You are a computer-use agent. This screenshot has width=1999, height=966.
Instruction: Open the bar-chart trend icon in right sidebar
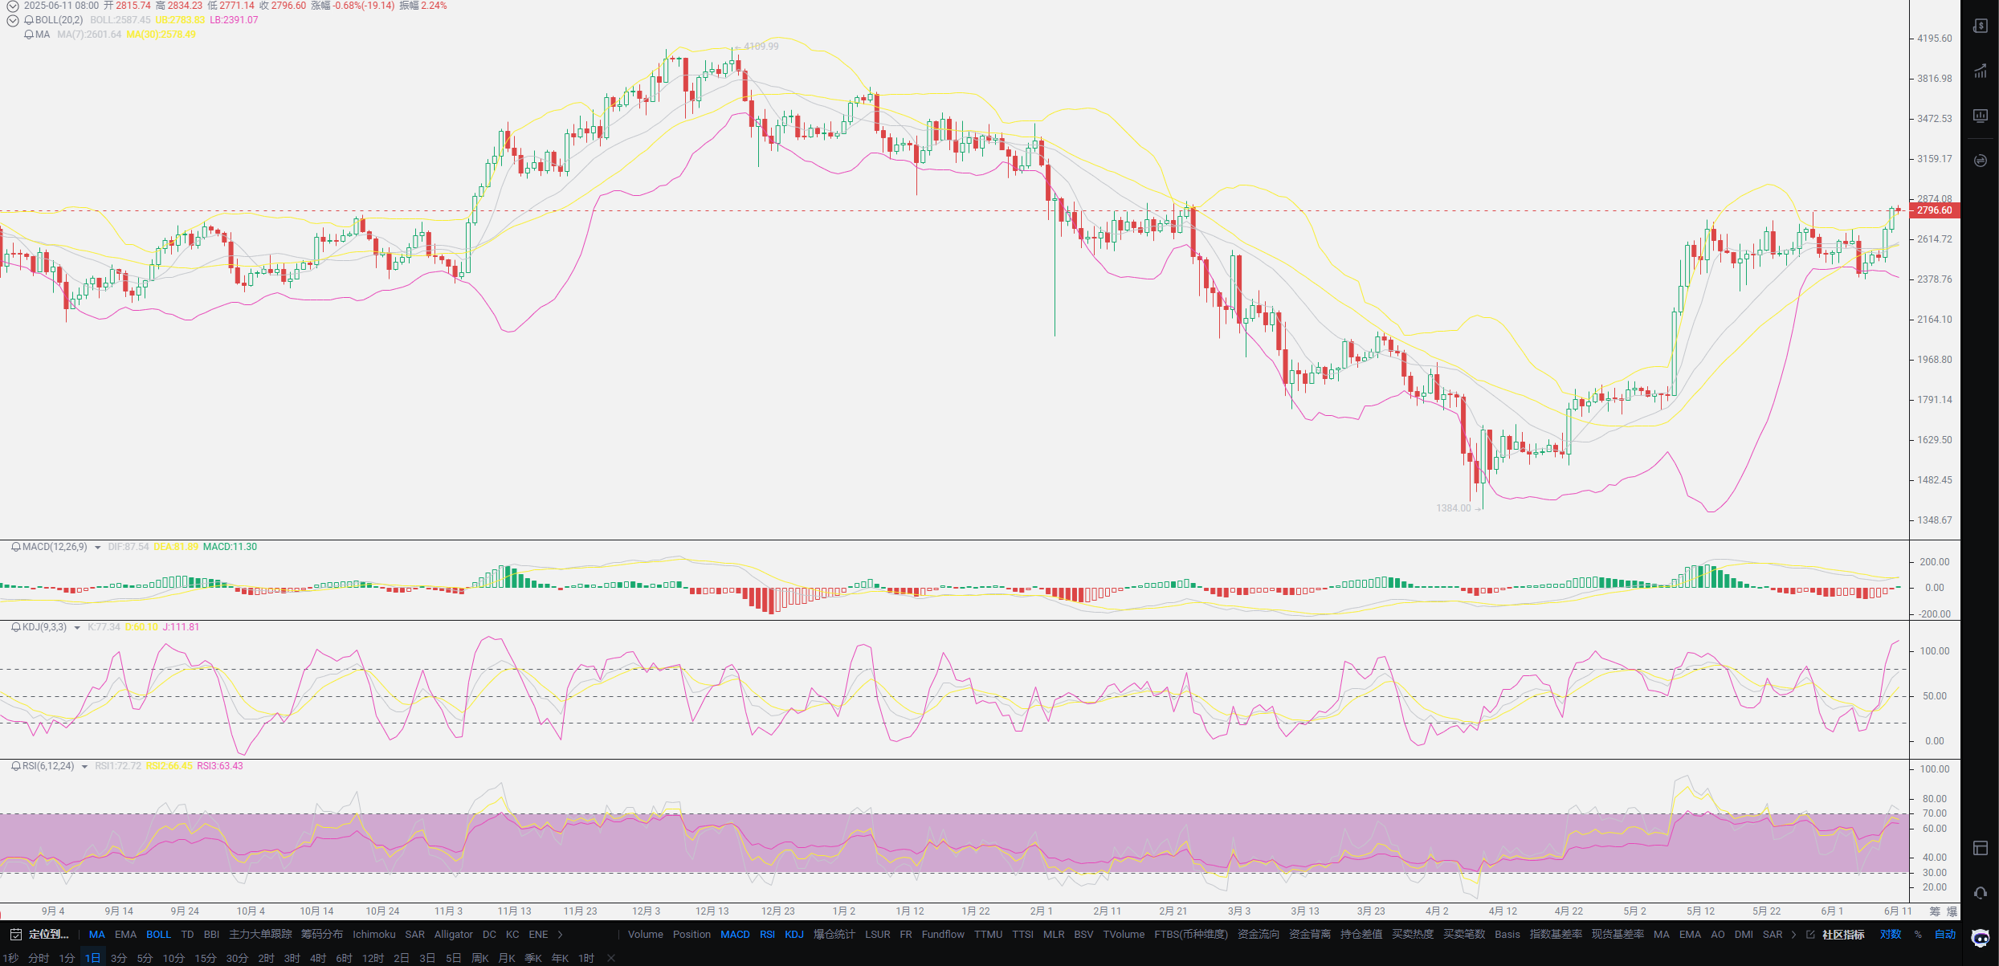1981,71
